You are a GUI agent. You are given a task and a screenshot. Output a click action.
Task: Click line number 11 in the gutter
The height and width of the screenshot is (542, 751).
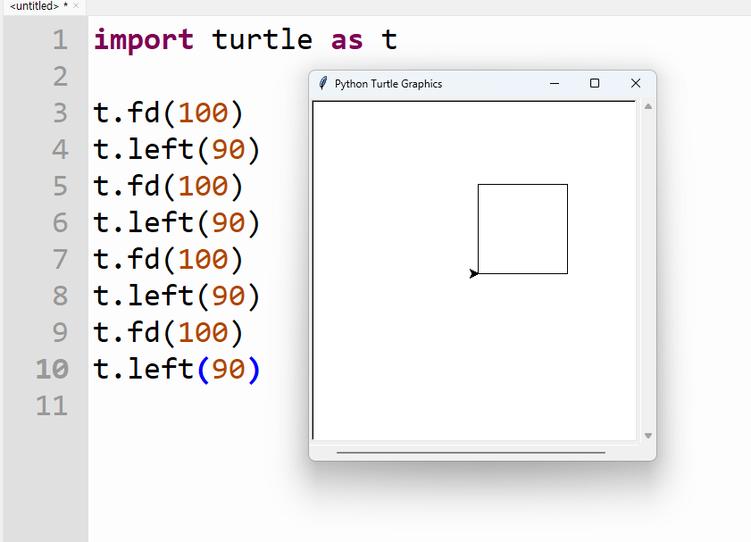click(52, 406)
